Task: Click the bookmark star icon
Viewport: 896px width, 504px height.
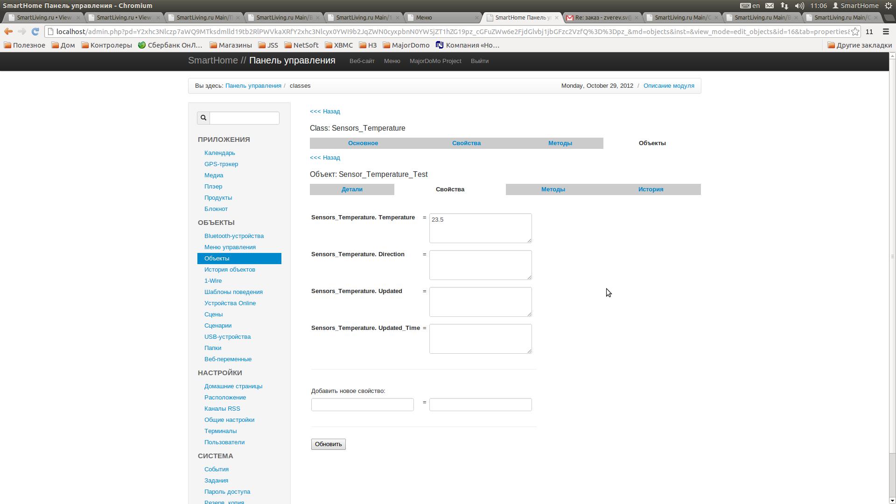Action: point(855,32)
